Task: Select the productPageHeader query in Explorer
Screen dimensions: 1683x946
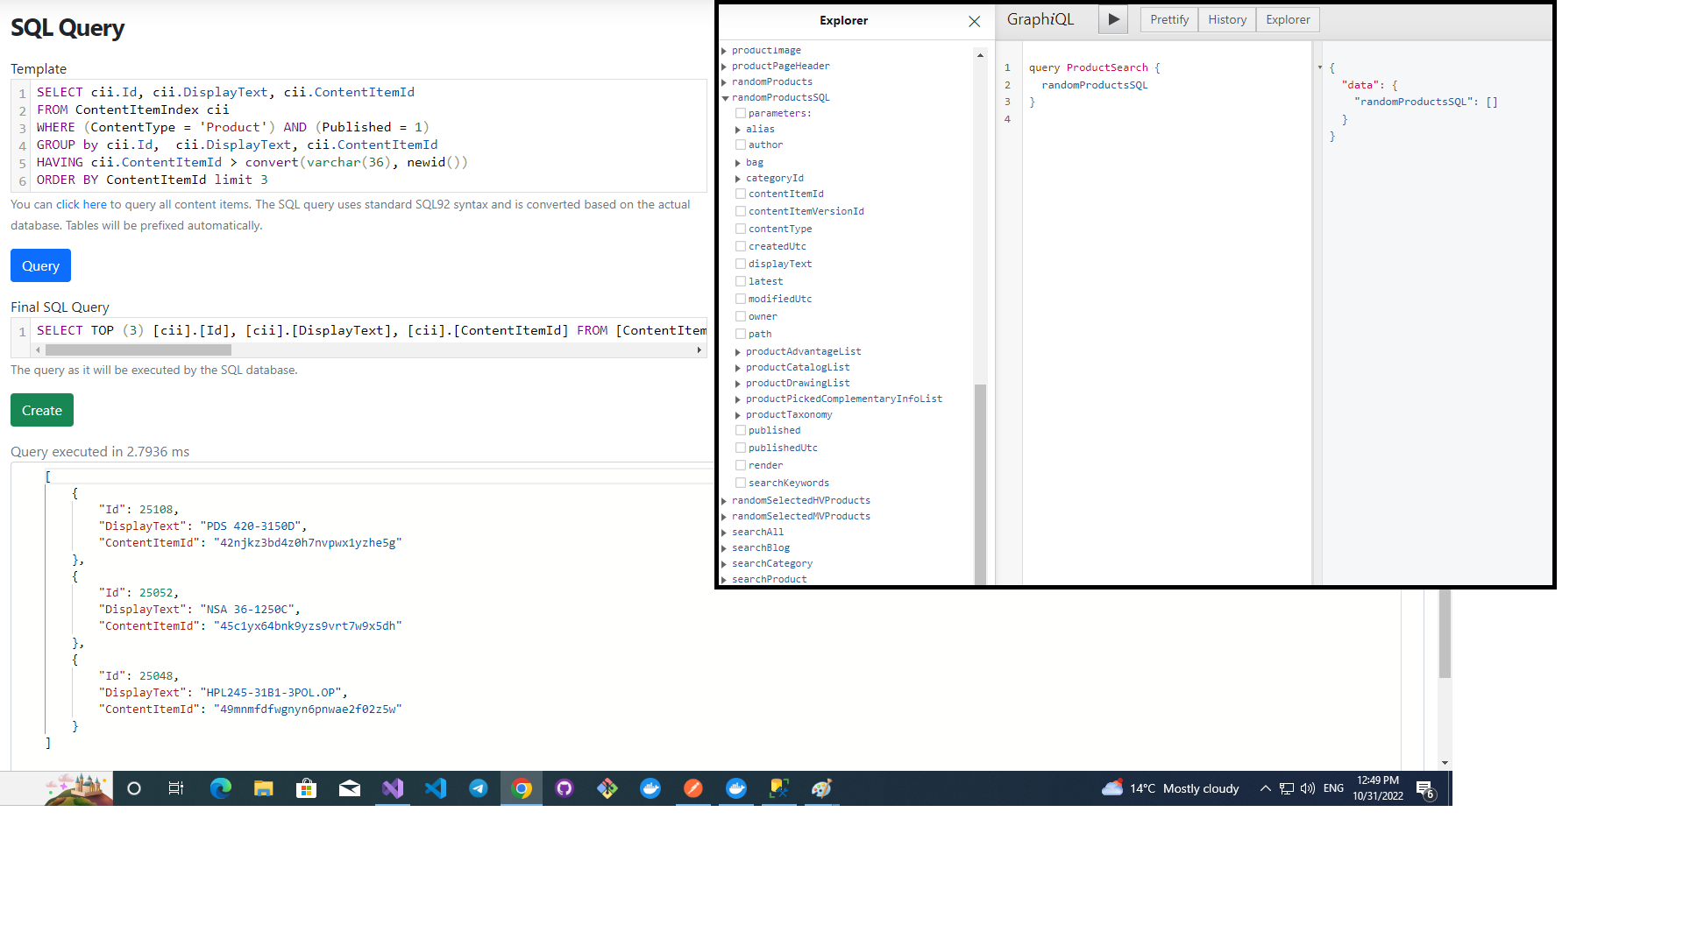Action: coord(781,66)
